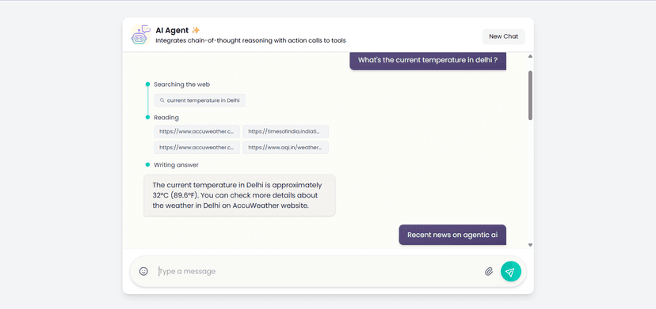656x309 pixels.
Task: Click the robot AI Agent avatar icon
Action: [x=140, y=35]
